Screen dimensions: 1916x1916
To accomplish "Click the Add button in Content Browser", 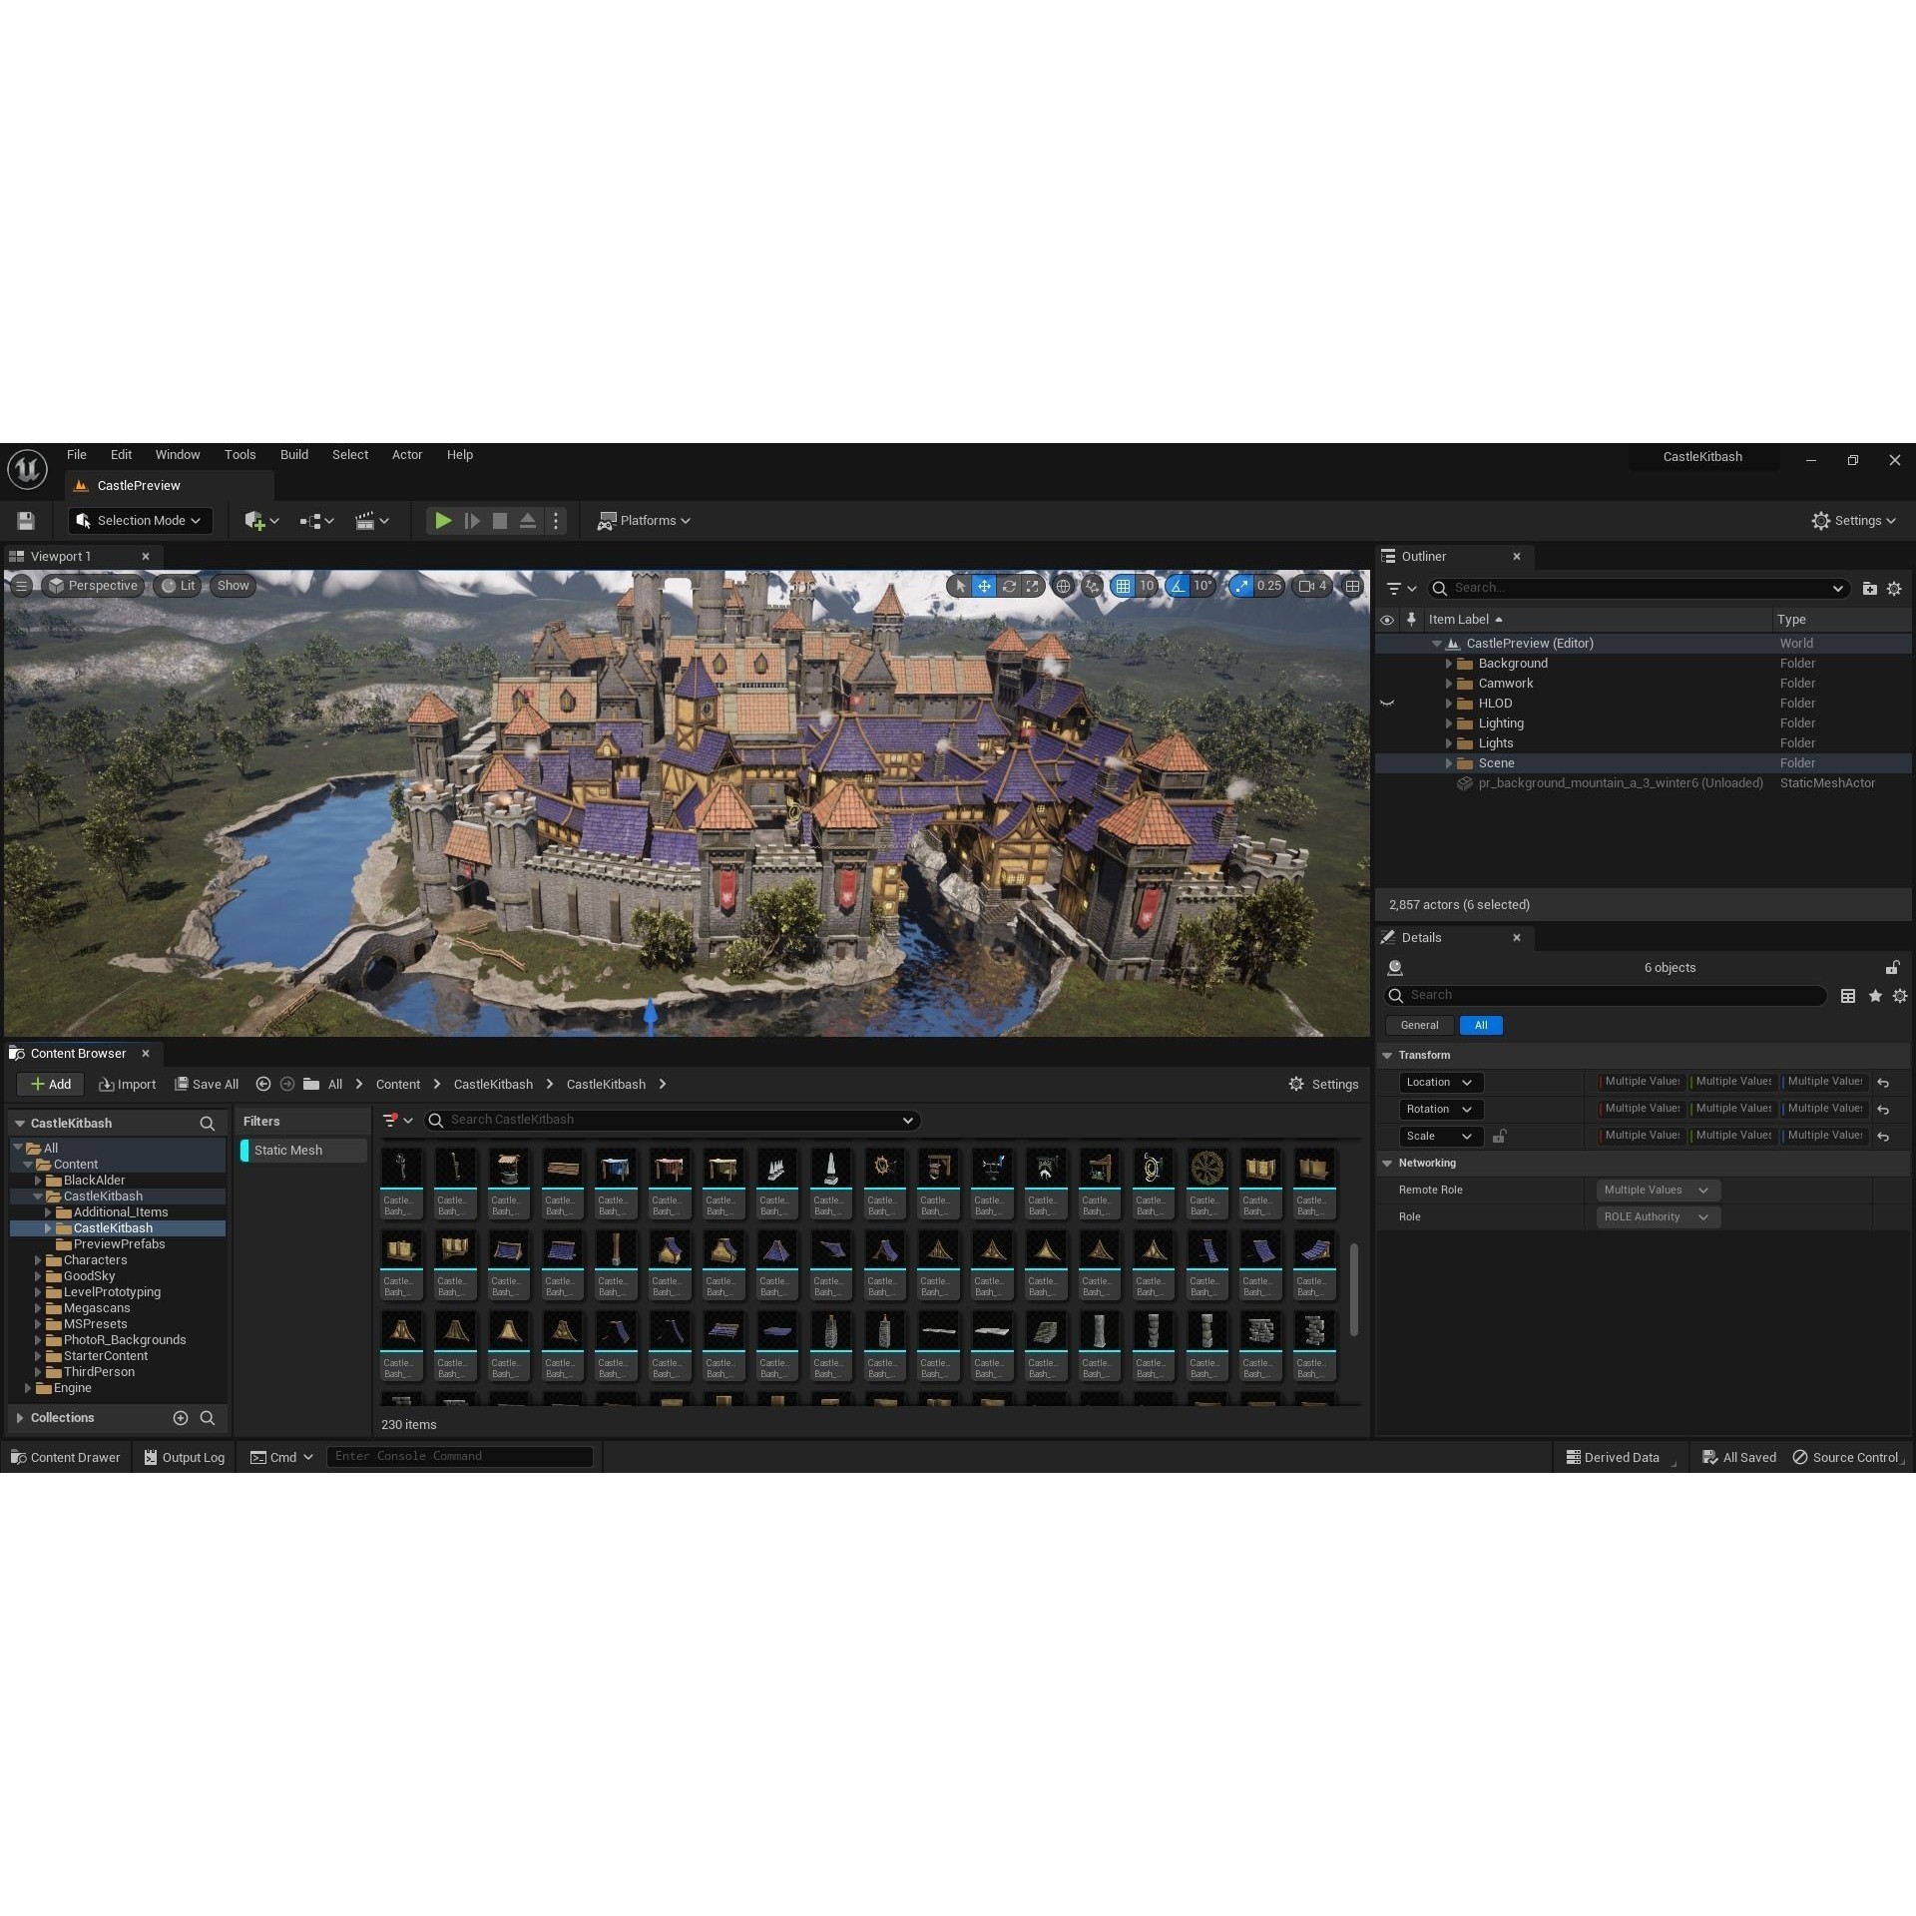I will 50,1084.
